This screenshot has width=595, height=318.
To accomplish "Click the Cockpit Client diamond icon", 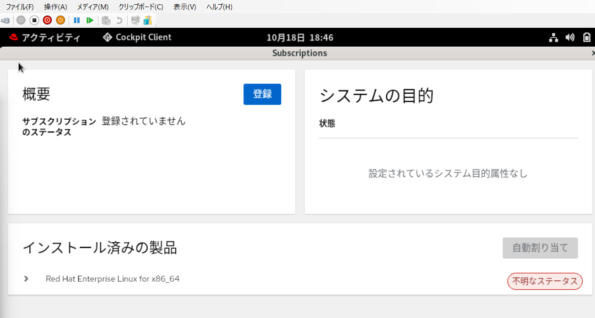I will (x=107, y=38).
